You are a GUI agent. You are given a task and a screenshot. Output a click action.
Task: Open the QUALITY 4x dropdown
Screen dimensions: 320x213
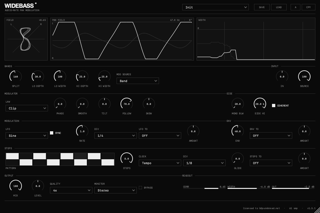tap(71, 190)
